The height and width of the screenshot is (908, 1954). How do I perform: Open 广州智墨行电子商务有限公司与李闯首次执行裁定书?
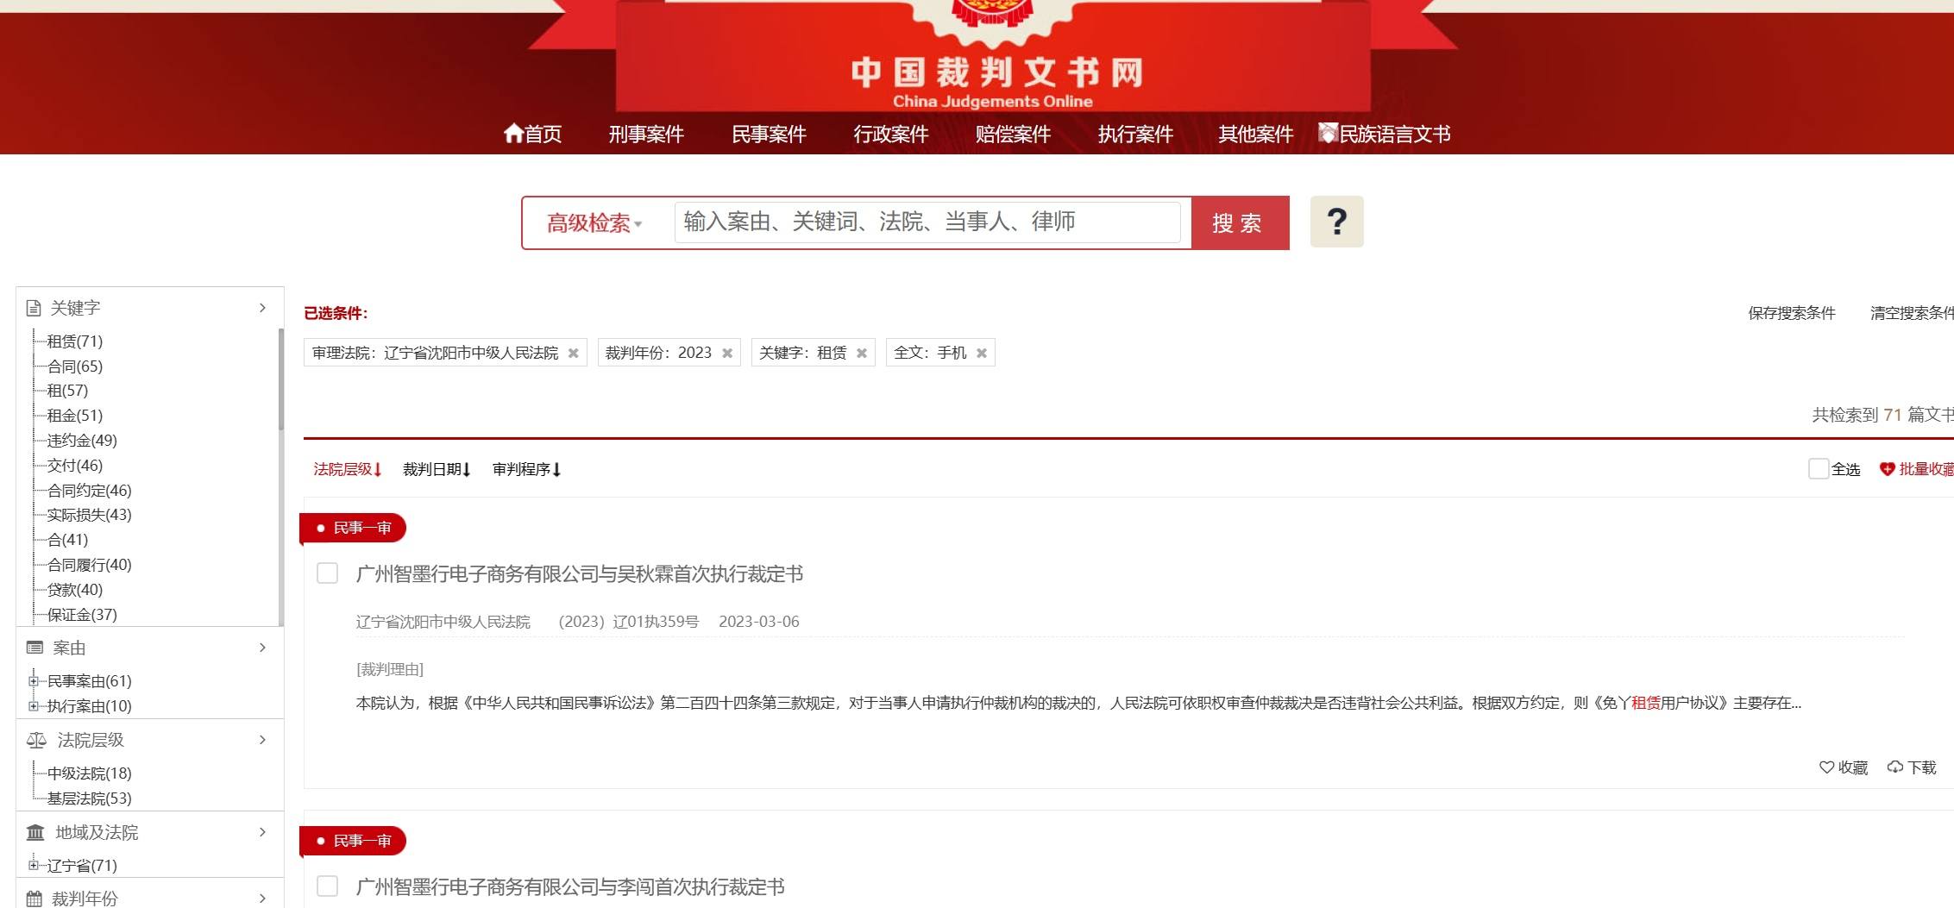click(x=570, y=886)
